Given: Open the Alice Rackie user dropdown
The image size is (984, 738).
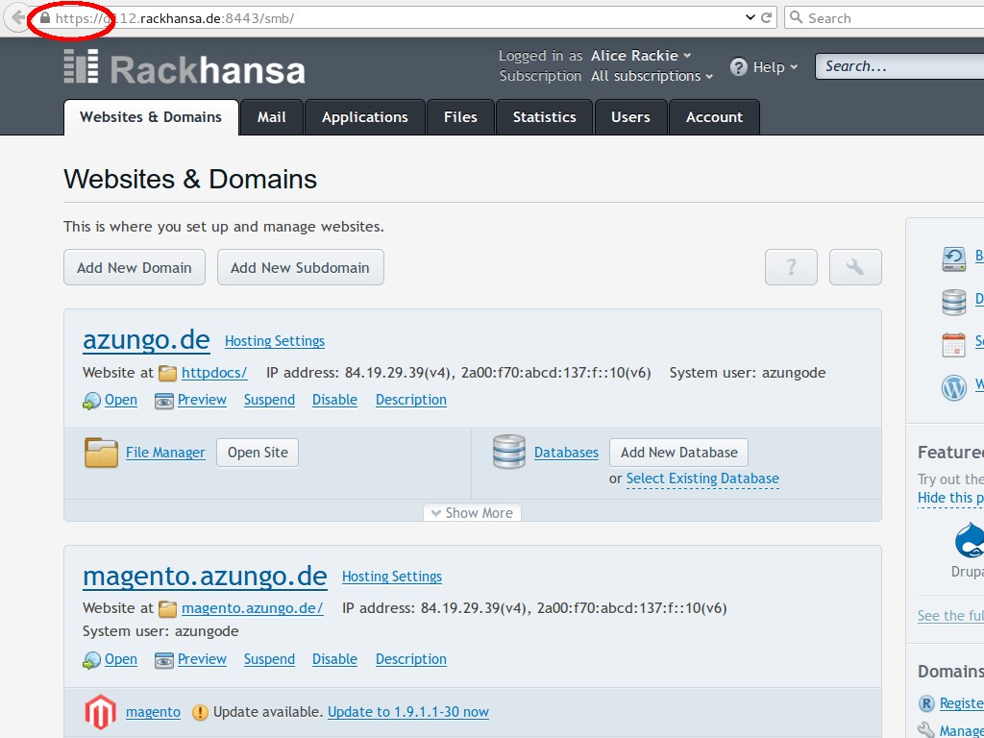Looking at the screenshot, I should tap(641, 55).
